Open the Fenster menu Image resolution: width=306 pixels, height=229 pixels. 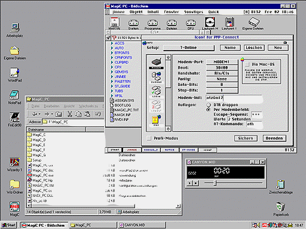click(172, 12)
